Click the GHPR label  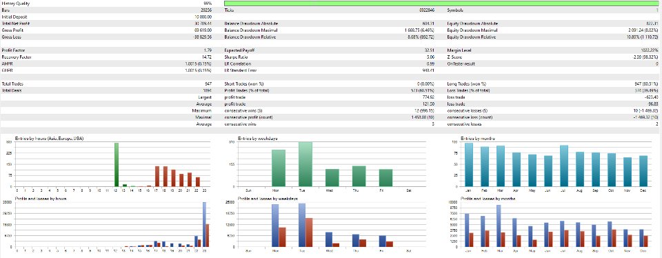6,71
